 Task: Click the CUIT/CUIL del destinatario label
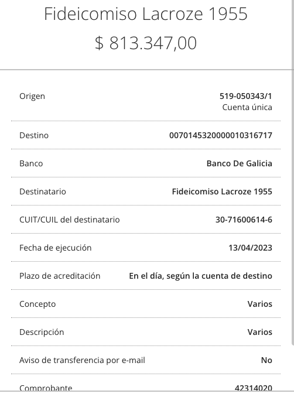[70, 220]
